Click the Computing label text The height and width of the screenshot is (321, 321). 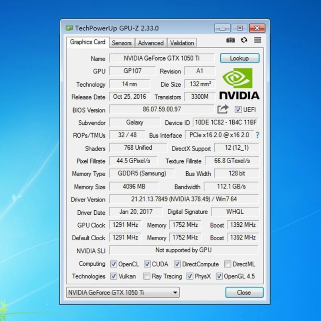coord(92,264)
